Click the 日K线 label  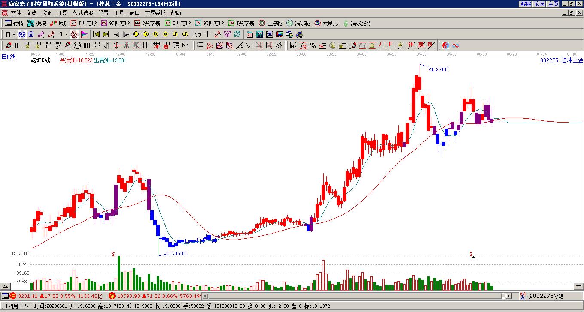point(8,57)
